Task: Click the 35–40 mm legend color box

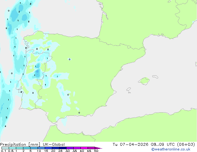Action: click(x=77, y=148)
